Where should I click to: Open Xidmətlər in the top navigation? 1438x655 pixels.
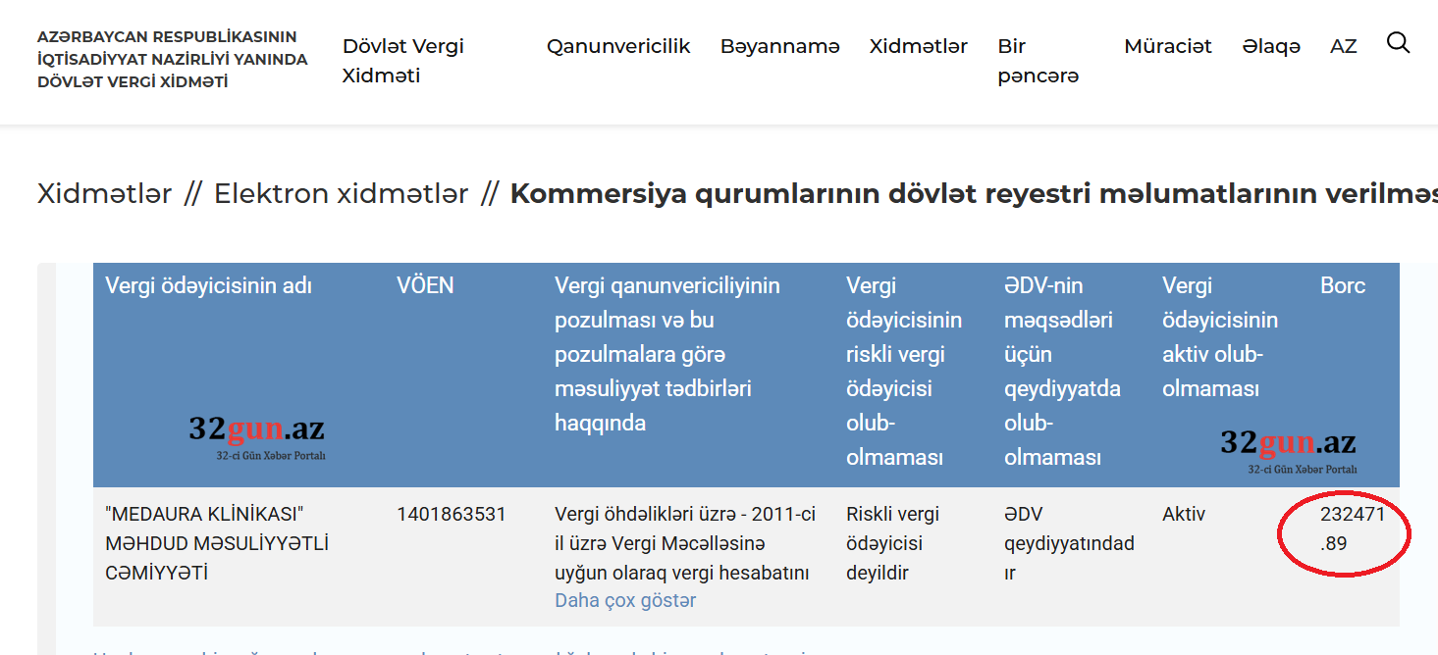pos(918,46)
